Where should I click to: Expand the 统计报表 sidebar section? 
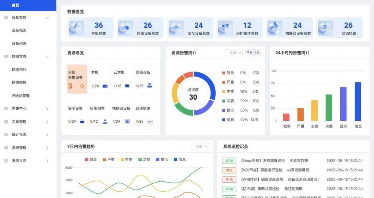pyautogui.click(x=47, y=135)
